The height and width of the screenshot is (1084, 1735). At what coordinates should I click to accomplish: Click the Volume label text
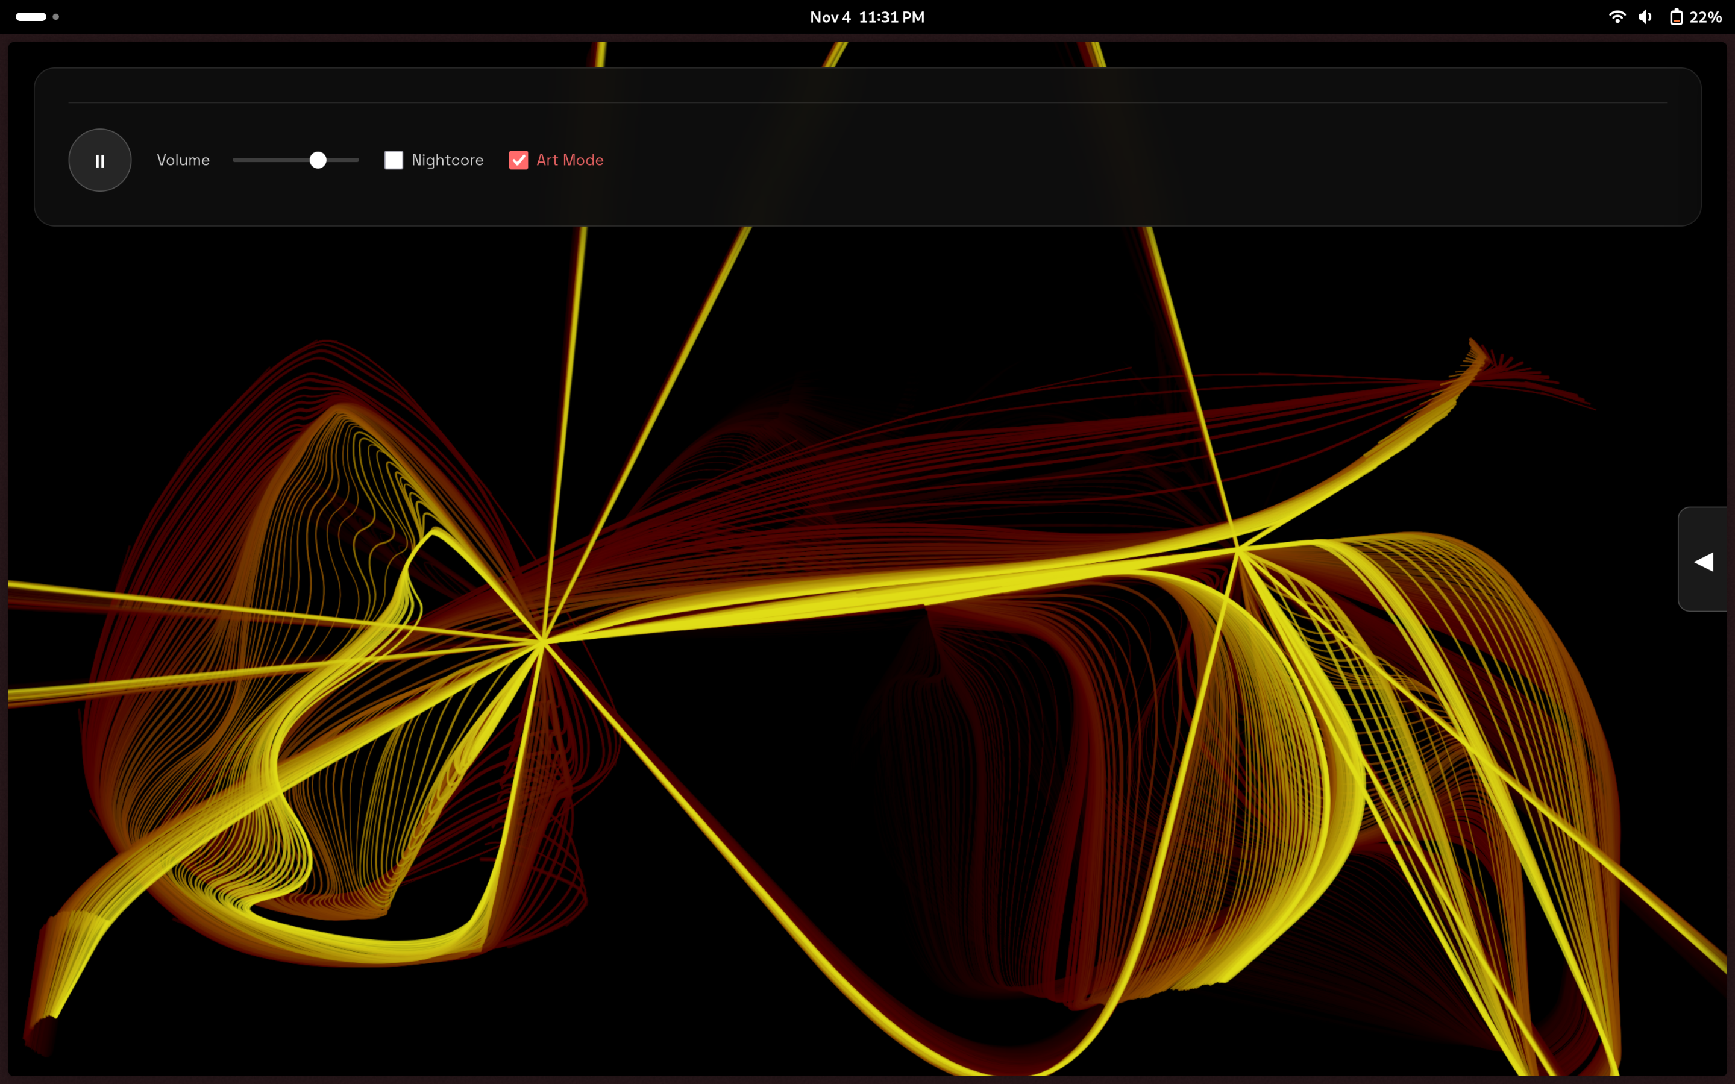point(183,160)
